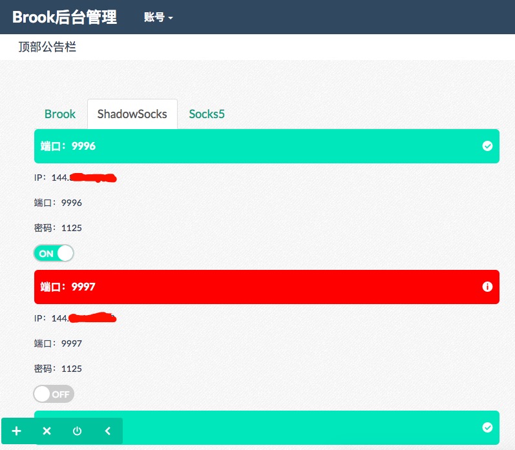This screenshot has width=515, height=450.
Task: Click the green 端口: 9996 header bar
Action: click(x=267, y=146)
